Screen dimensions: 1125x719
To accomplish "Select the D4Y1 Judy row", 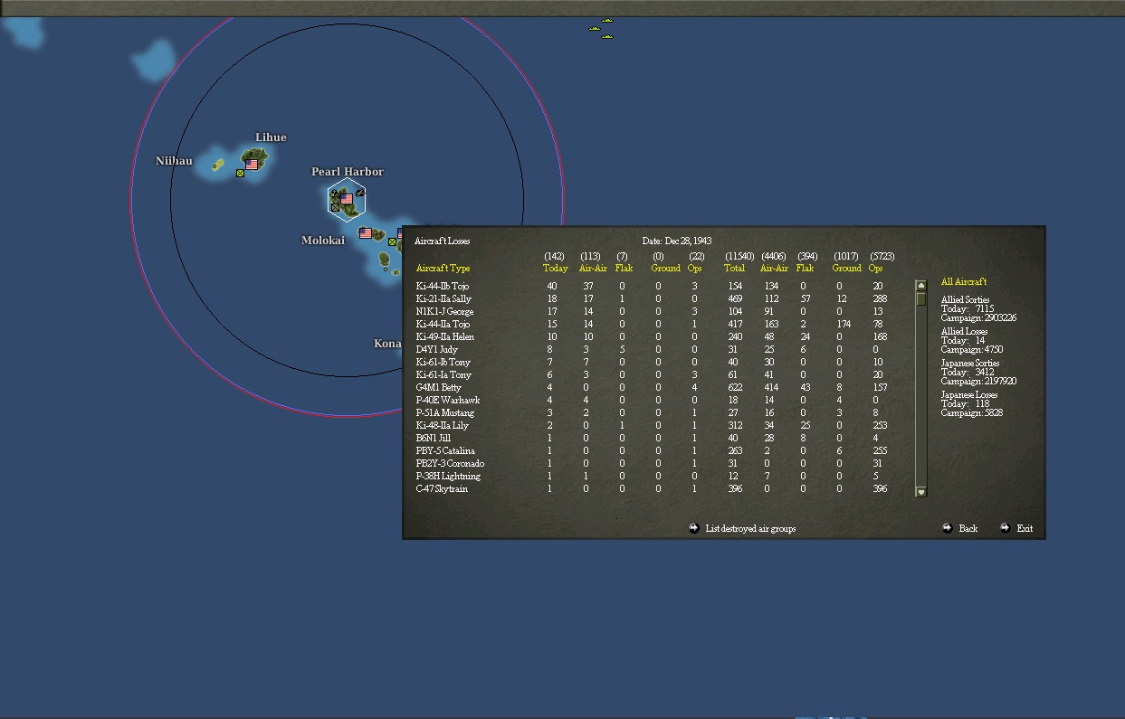I will [652, 350].
